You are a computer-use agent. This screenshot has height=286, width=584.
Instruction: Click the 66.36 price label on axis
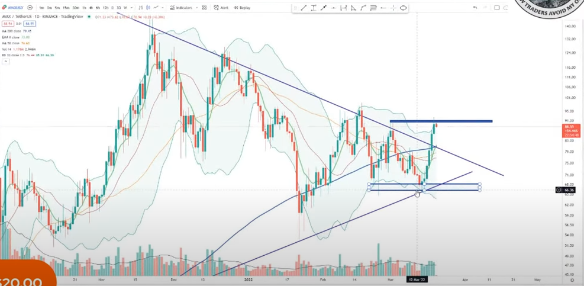[569, 190]
